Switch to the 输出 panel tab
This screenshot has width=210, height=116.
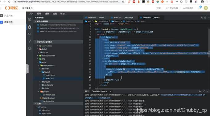point(87,91)
